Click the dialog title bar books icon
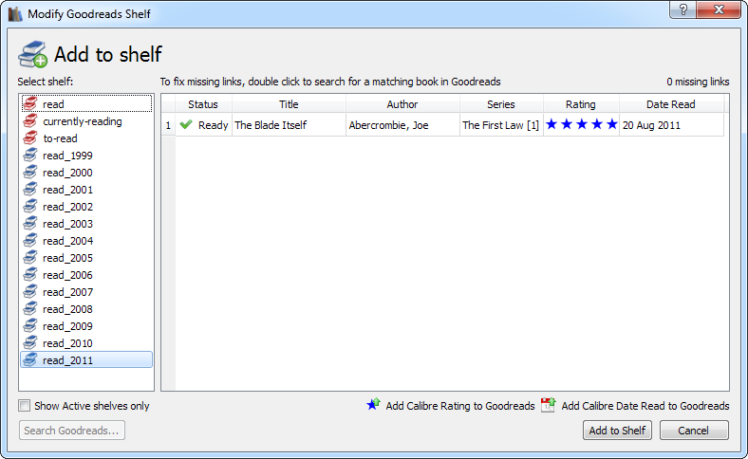This screenshot has height=459, width=748. point(15,14)
